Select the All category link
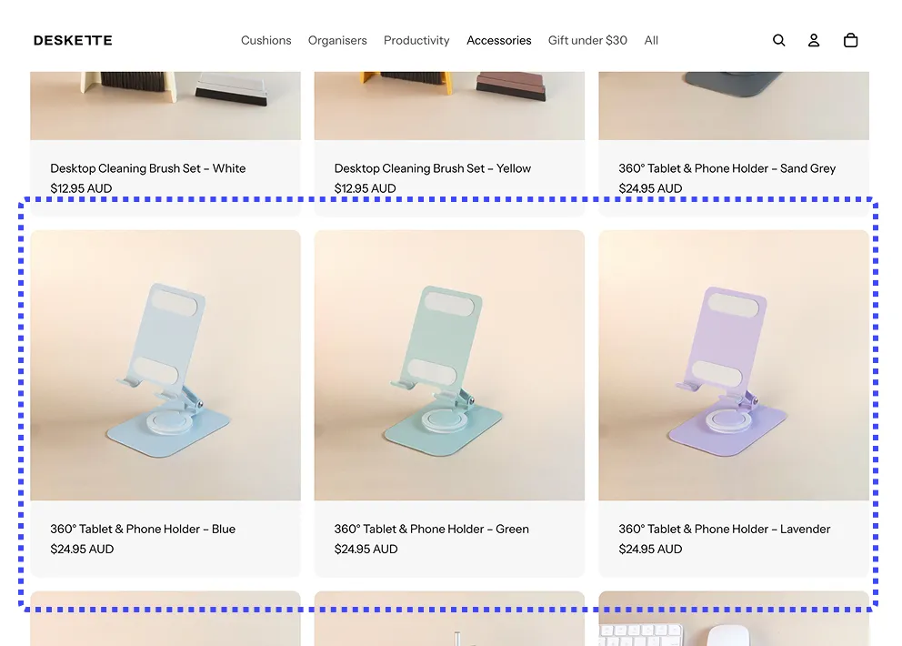Viewport: 902px width, 646px height. point(651,40)
